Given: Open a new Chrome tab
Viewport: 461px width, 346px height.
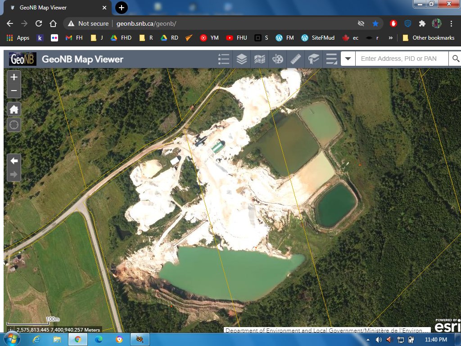Looking at the screenshot, I should [122, 8].
